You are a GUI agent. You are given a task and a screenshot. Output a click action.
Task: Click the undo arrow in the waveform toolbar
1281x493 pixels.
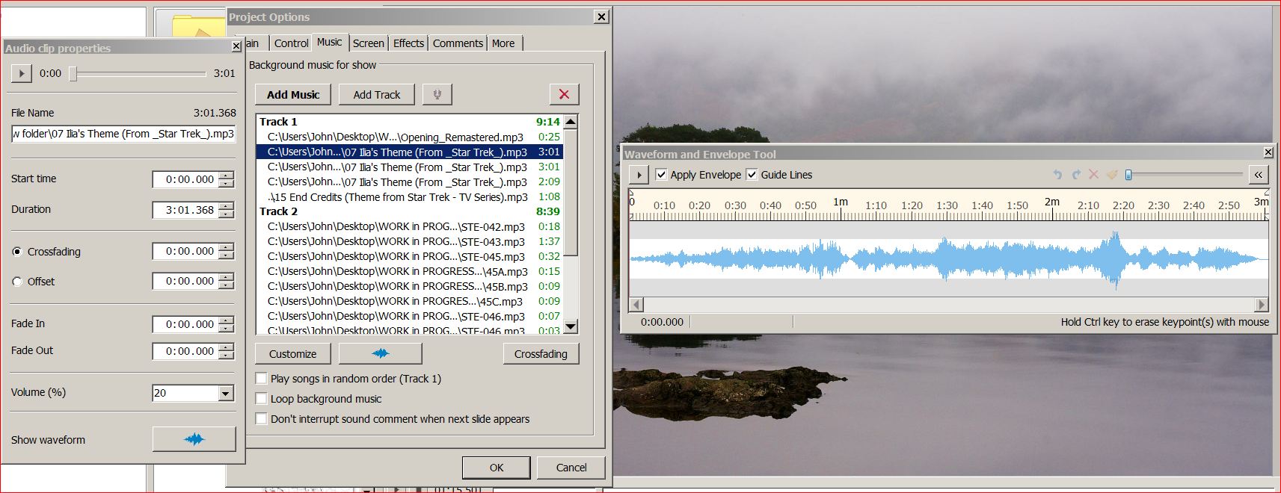click(1057, 175)
